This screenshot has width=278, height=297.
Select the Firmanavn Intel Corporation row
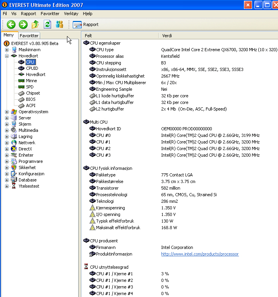tap(141, 247)
